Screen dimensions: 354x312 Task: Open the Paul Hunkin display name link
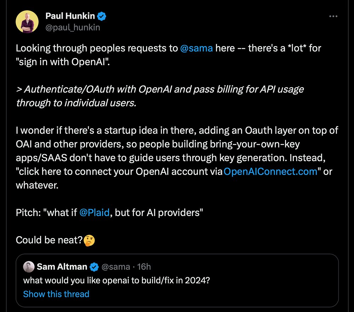coord(71,16)
